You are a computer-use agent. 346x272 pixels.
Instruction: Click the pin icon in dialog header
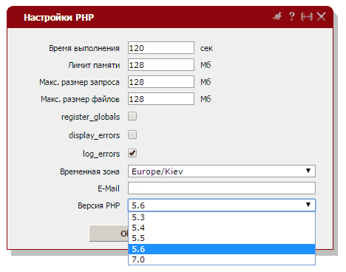(277, 16)
